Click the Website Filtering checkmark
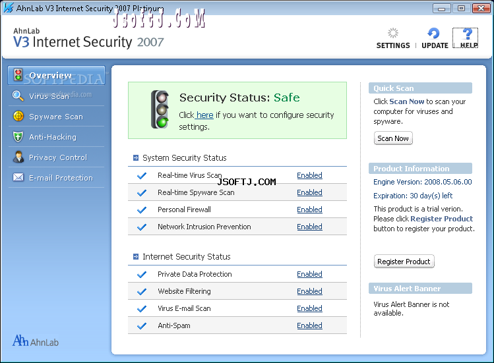 point(142,292)
